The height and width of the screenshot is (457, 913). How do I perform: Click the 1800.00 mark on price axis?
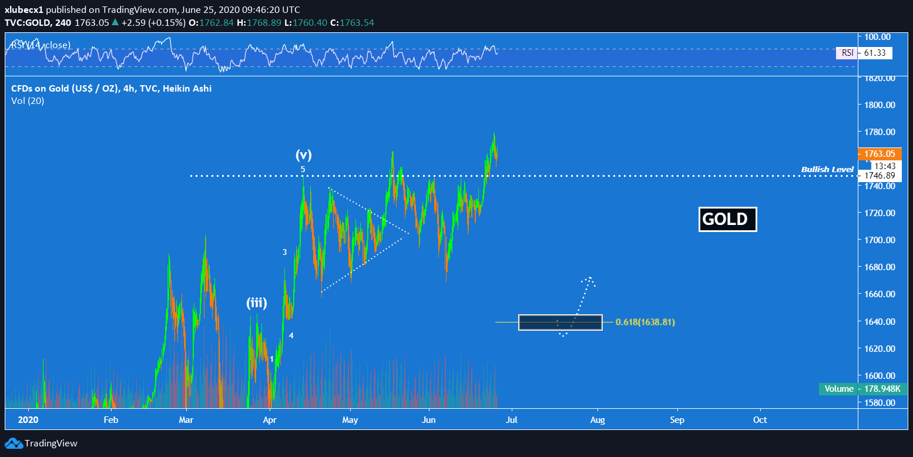[877, 105]
